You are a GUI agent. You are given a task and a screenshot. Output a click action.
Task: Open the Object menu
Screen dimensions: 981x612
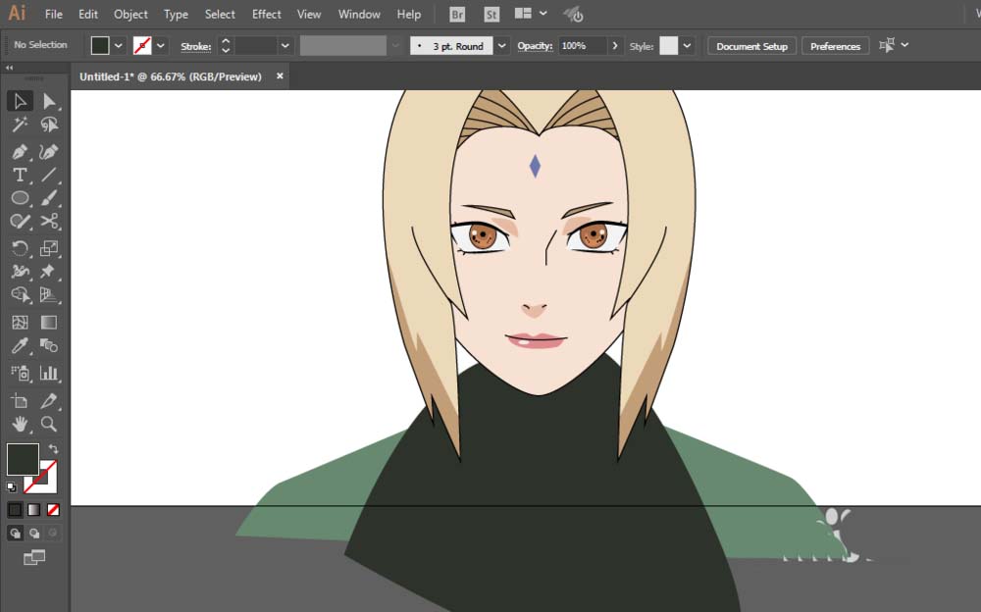pos(130,15)
